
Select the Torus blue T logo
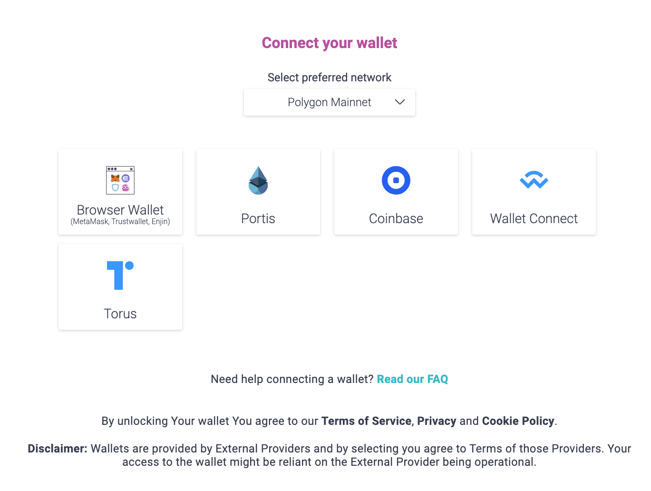[120, 275]
